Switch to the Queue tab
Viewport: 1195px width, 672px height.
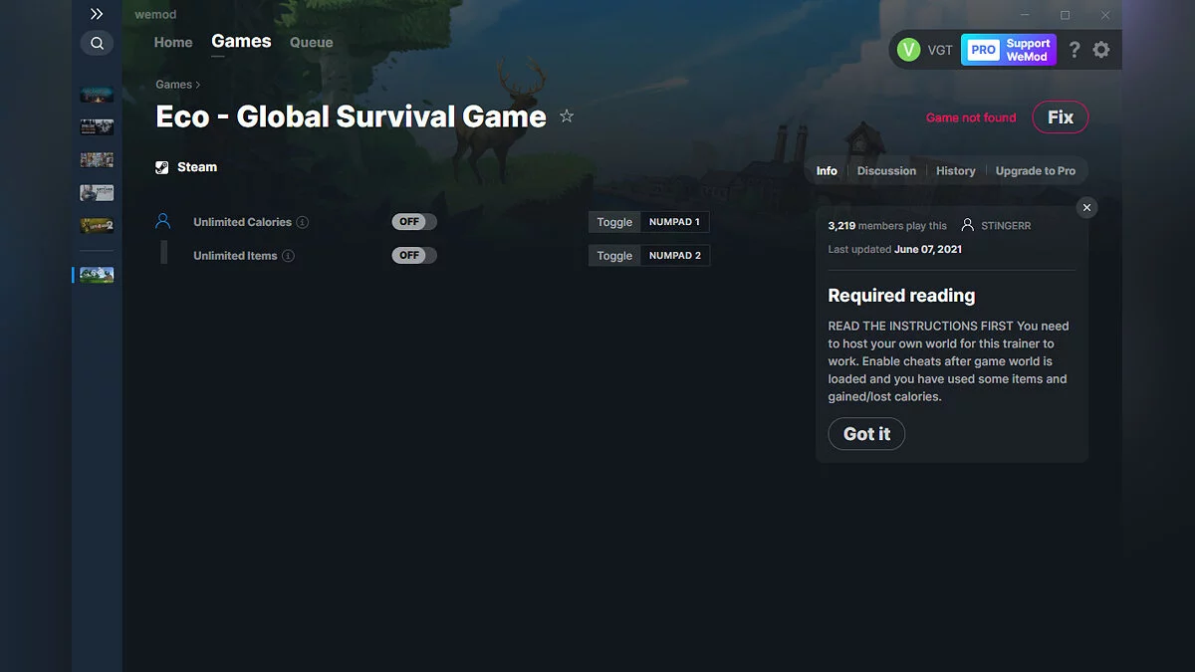click(311, 43)
